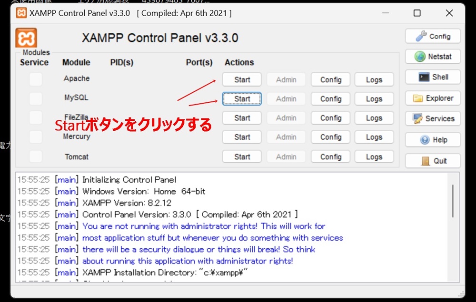476x302 pixels.
Task: Click the 'PID(s)' column header
Action: click(x=122, y=62)
